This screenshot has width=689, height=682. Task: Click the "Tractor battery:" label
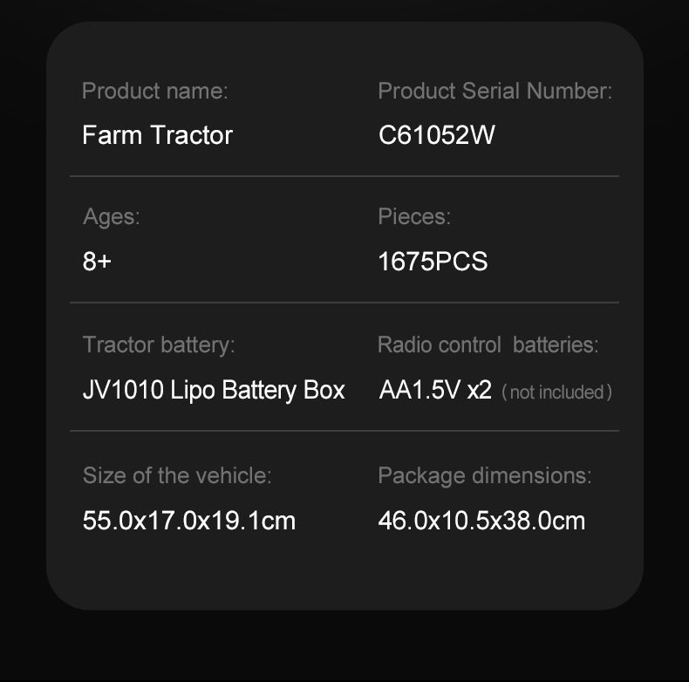point(159,344)
